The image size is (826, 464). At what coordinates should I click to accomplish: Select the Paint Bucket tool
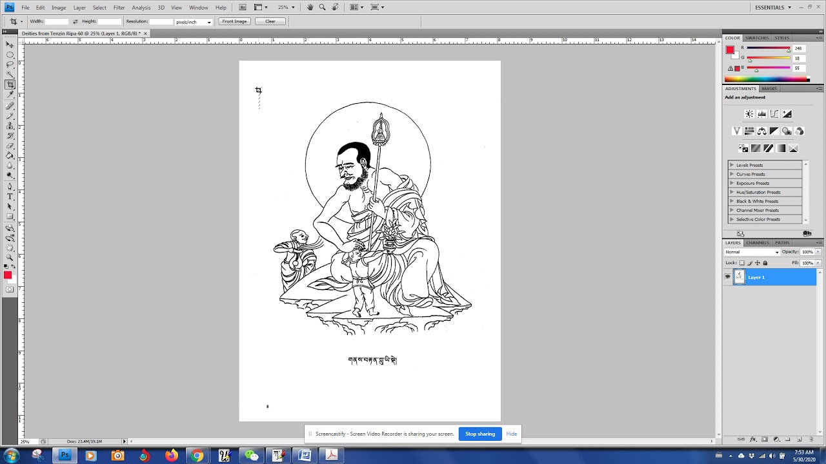tap(10, 156)
